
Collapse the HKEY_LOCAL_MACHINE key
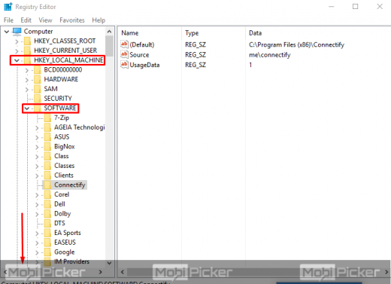coord(17,60)
